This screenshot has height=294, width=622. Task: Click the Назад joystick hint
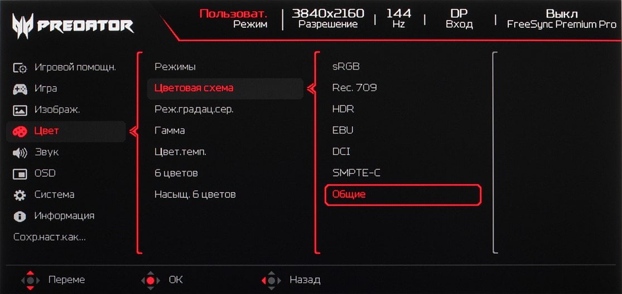click(x=291, y=280)
